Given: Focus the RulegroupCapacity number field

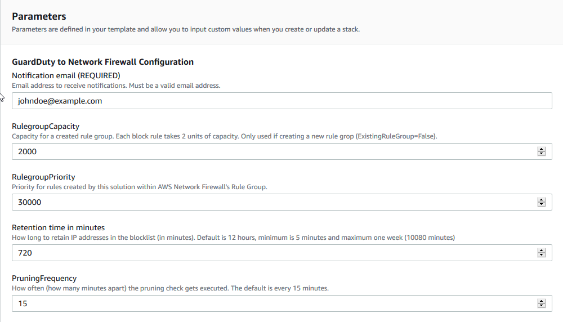Looking at the screenshot, I should click(282, 151).
